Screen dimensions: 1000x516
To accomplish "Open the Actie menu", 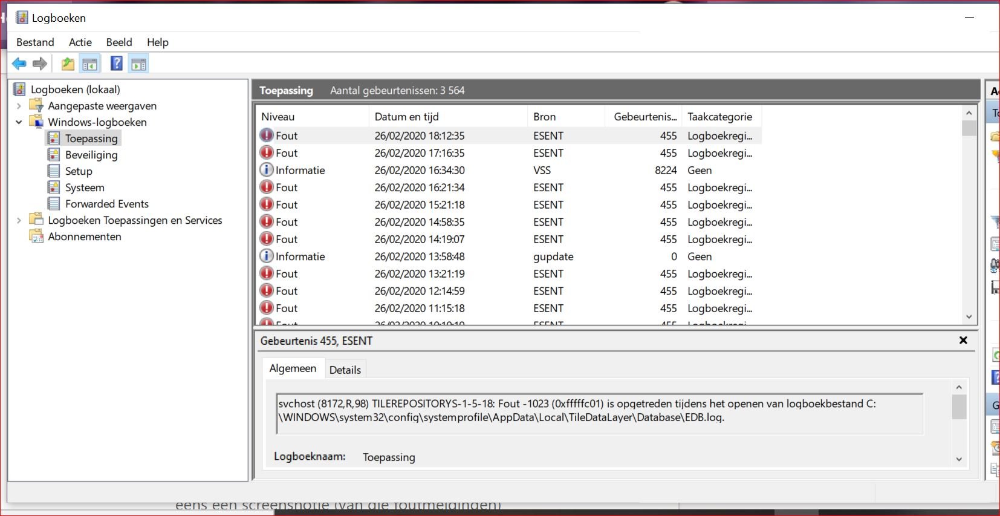I will pyautogui.click(x=80, y=42).
